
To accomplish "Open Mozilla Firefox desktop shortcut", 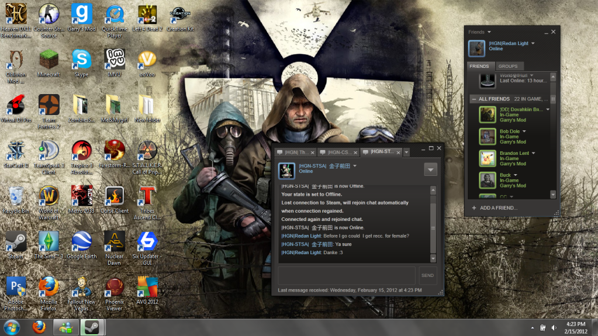I will point(49,294).
